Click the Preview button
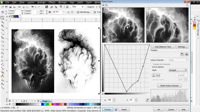 [x=107, y=110]
